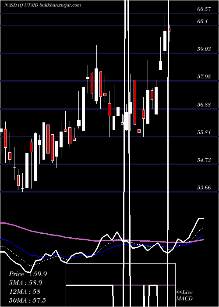Click the 12MA : 58 value
The height and width of the screenshot is (307, 219).
click(x=25, y=292)
